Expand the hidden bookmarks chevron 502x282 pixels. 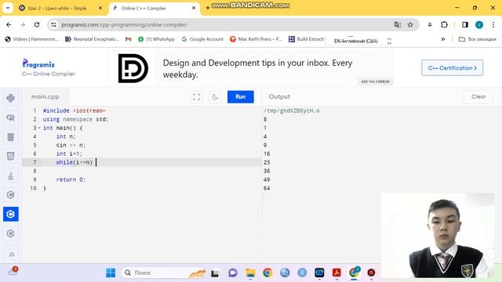tap(442, 39)
